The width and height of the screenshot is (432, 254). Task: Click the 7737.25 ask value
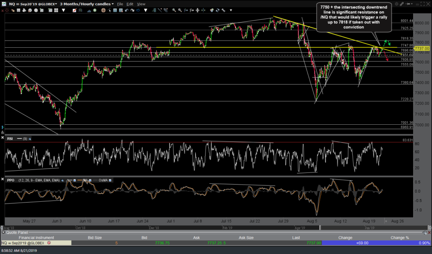(215, 243)
